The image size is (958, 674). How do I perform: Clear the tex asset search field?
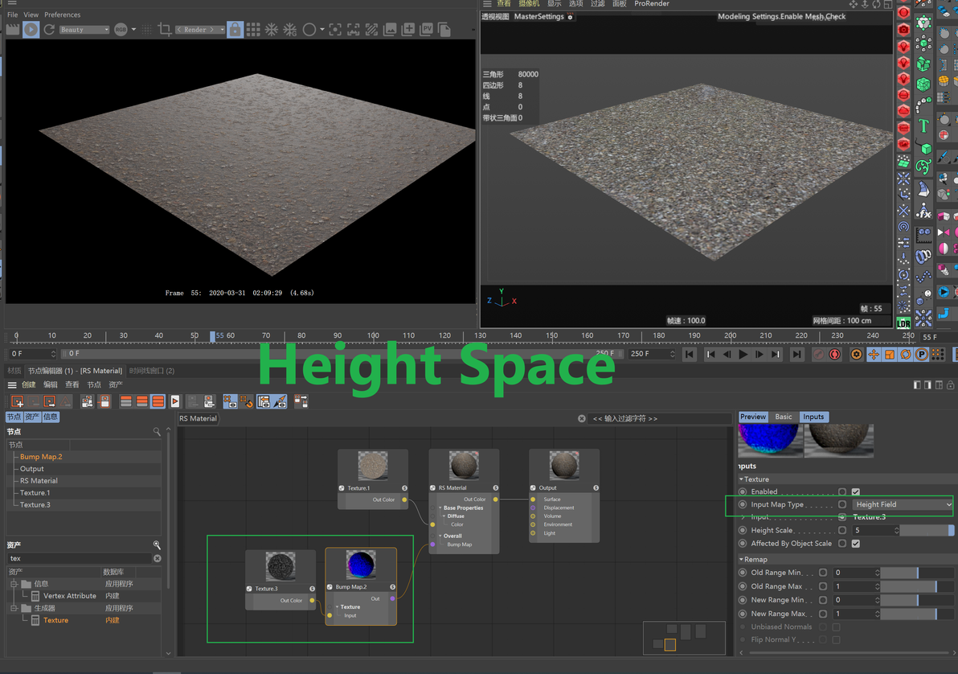pyautogui.click(x=158, y=558)
